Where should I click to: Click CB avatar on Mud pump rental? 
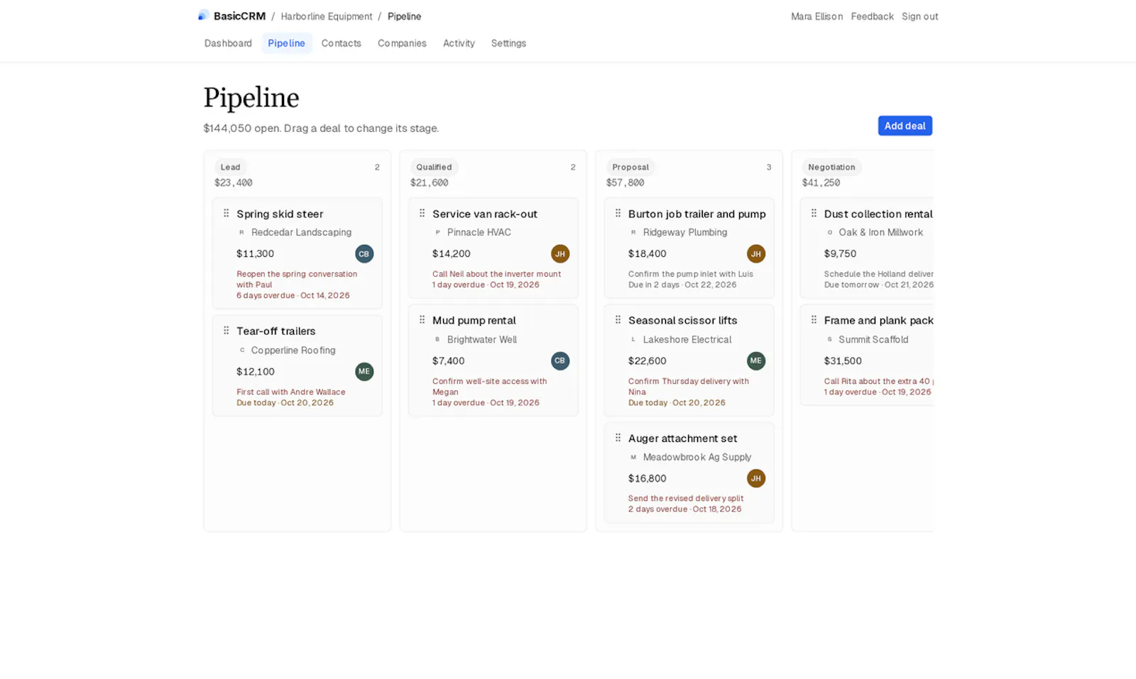[x=560, y=360]
